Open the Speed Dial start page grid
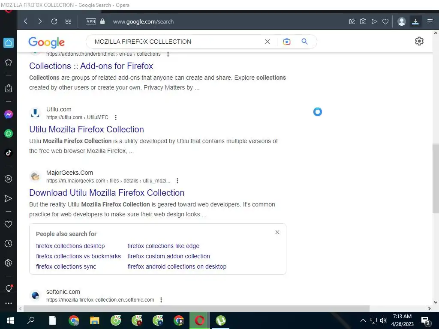439x329 pixels. pyautogui.click(x=68, y=21)
